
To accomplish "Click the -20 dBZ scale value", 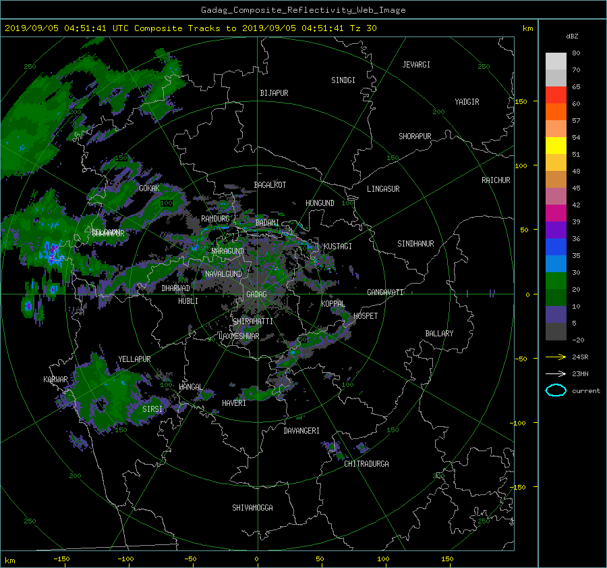I will [578, 340].
